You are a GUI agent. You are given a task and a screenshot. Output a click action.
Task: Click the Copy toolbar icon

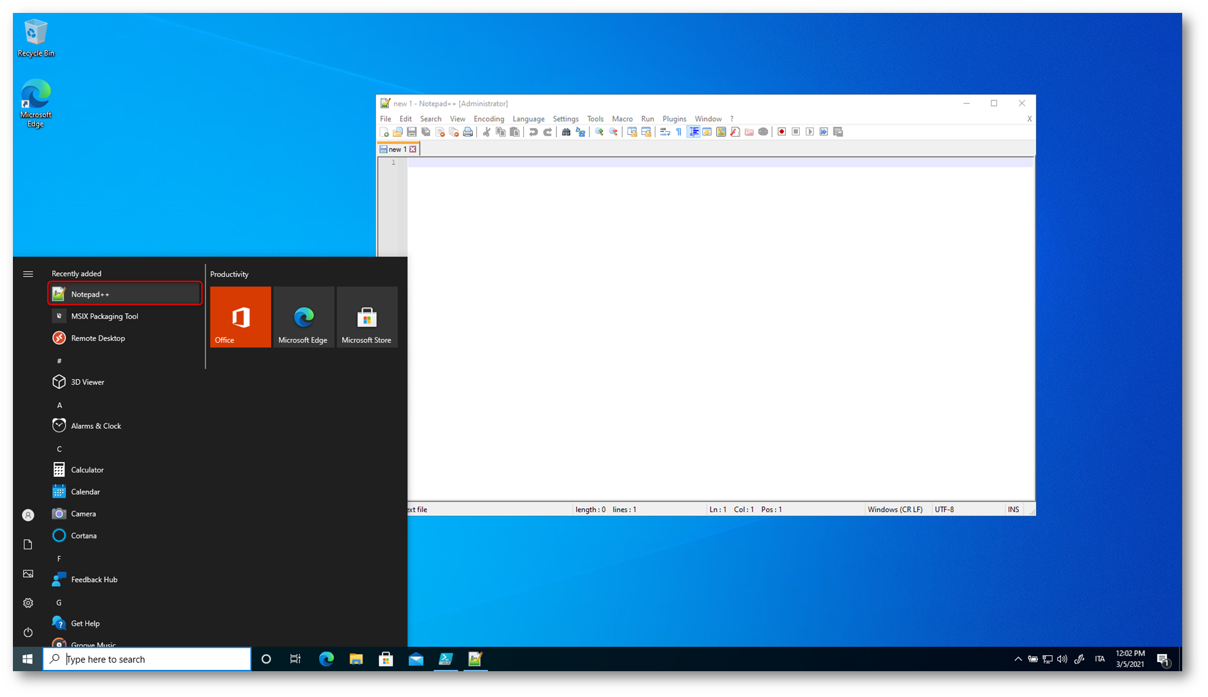pyautogui.click(x=500, y=132)
